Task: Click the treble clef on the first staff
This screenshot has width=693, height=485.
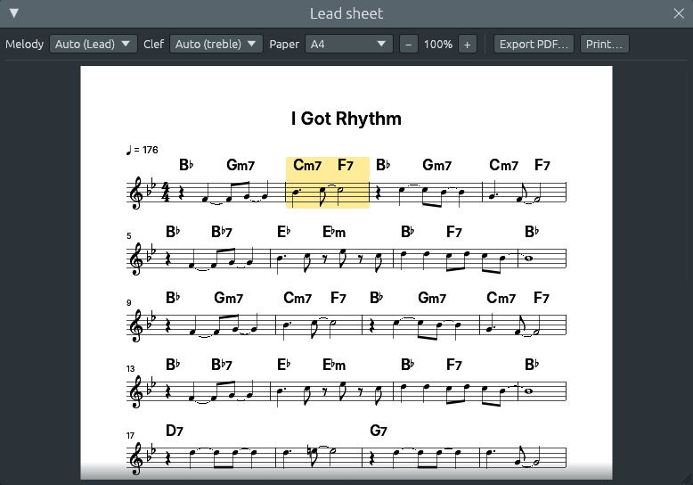Action: coord(135,193)
